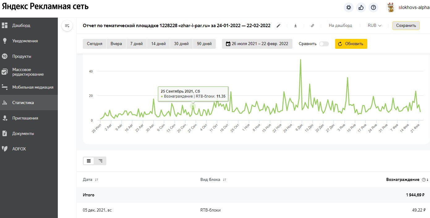Click the highlighted chart point for 25 September

pos(193,106)
